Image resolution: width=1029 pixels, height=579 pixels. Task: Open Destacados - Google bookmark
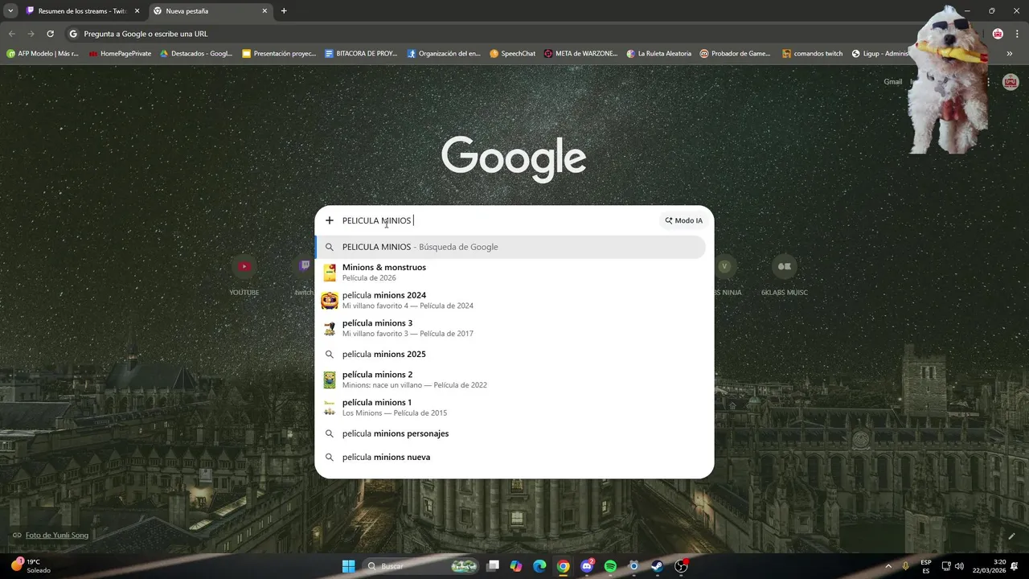tap(196, 54)
